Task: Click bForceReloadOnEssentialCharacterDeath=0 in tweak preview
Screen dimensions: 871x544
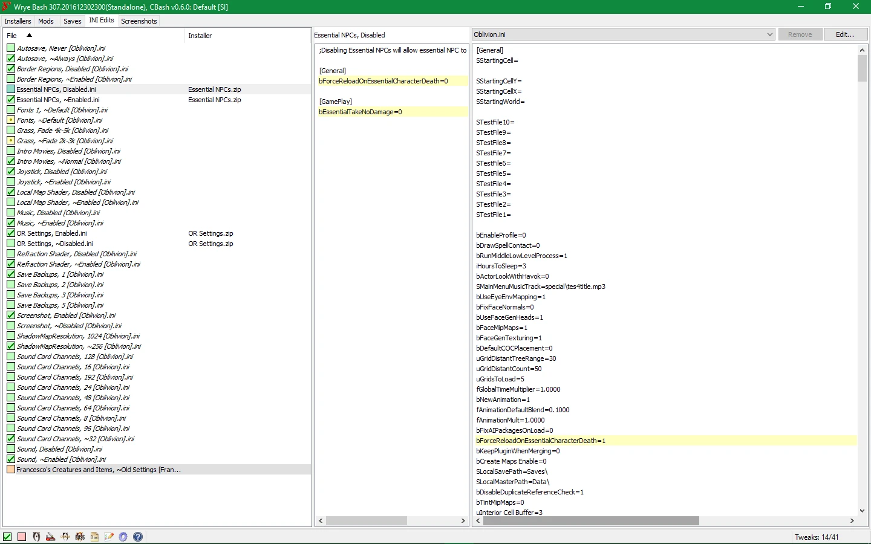Action: pyautogui.click(x=392, y=81)
